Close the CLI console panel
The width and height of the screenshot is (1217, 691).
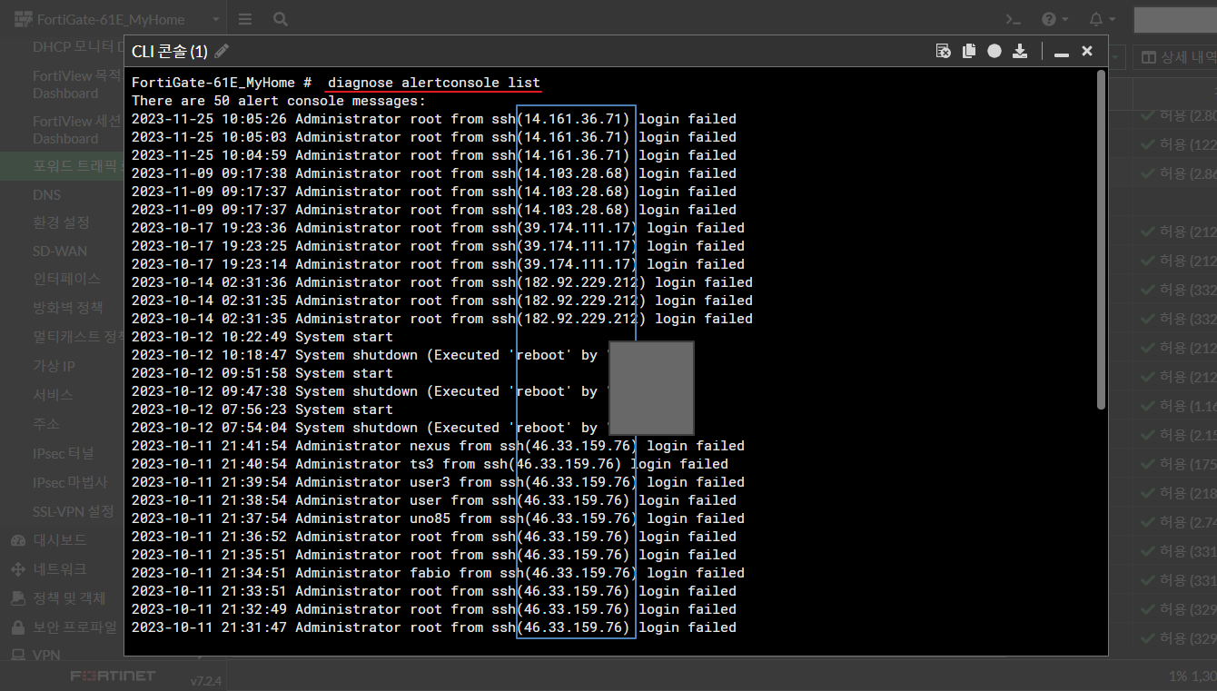pos(1087,51)
